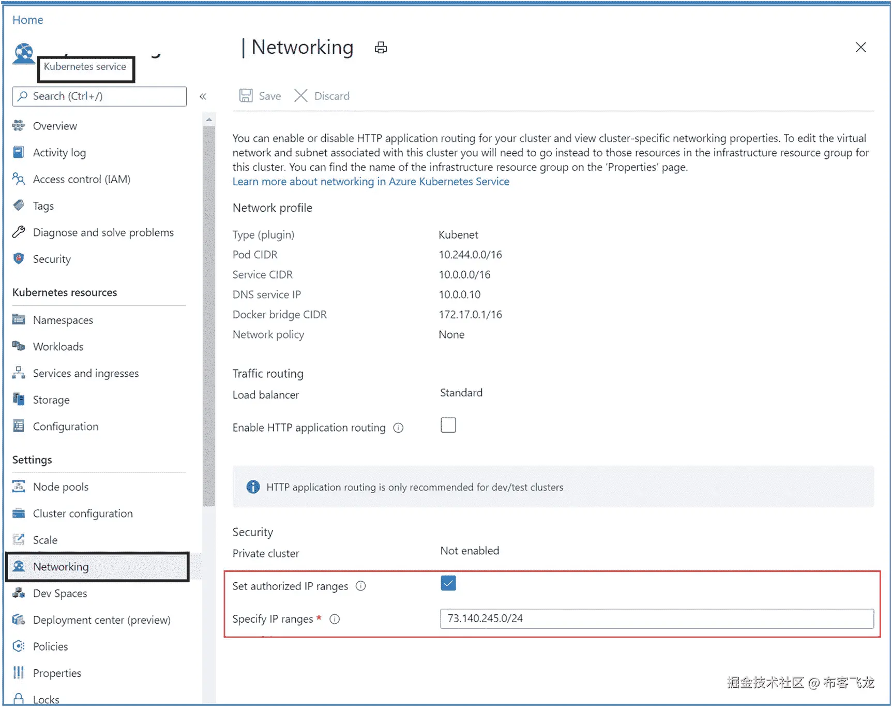Enable the HTTP application routing checkbox
Screen dimensions: 892x707
(x=448, y=425)
